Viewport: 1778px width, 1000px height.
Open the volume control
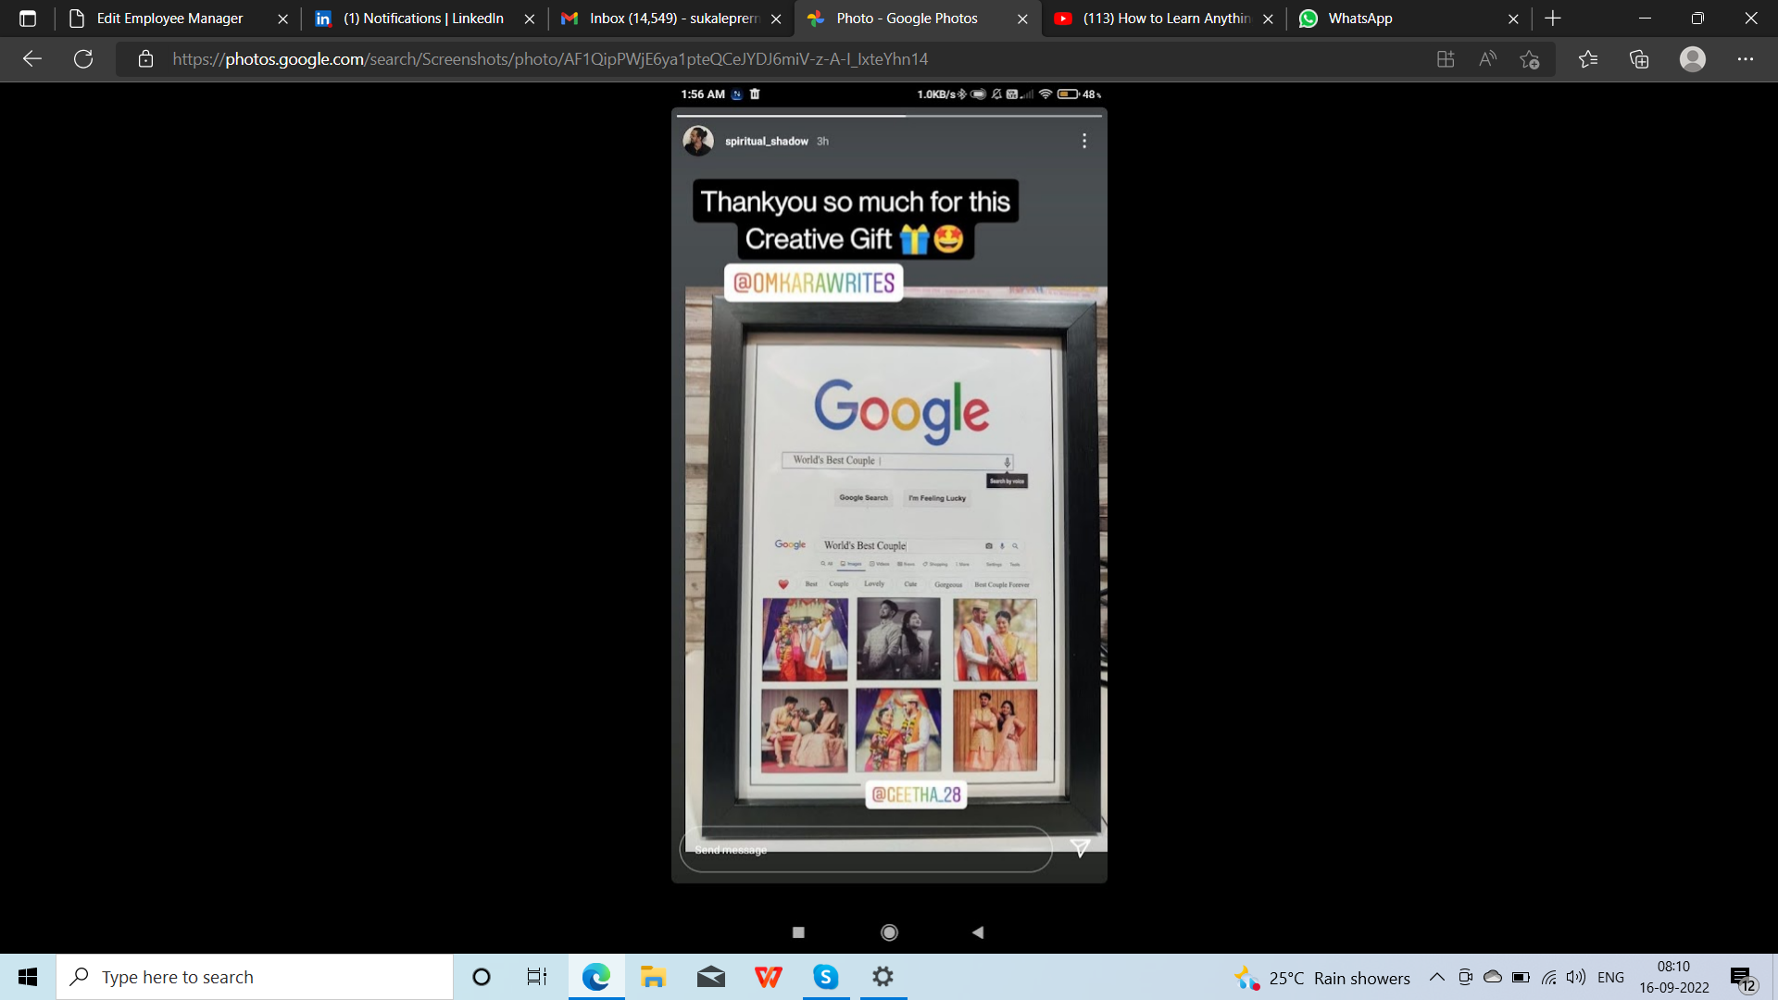pos(1575,977)
